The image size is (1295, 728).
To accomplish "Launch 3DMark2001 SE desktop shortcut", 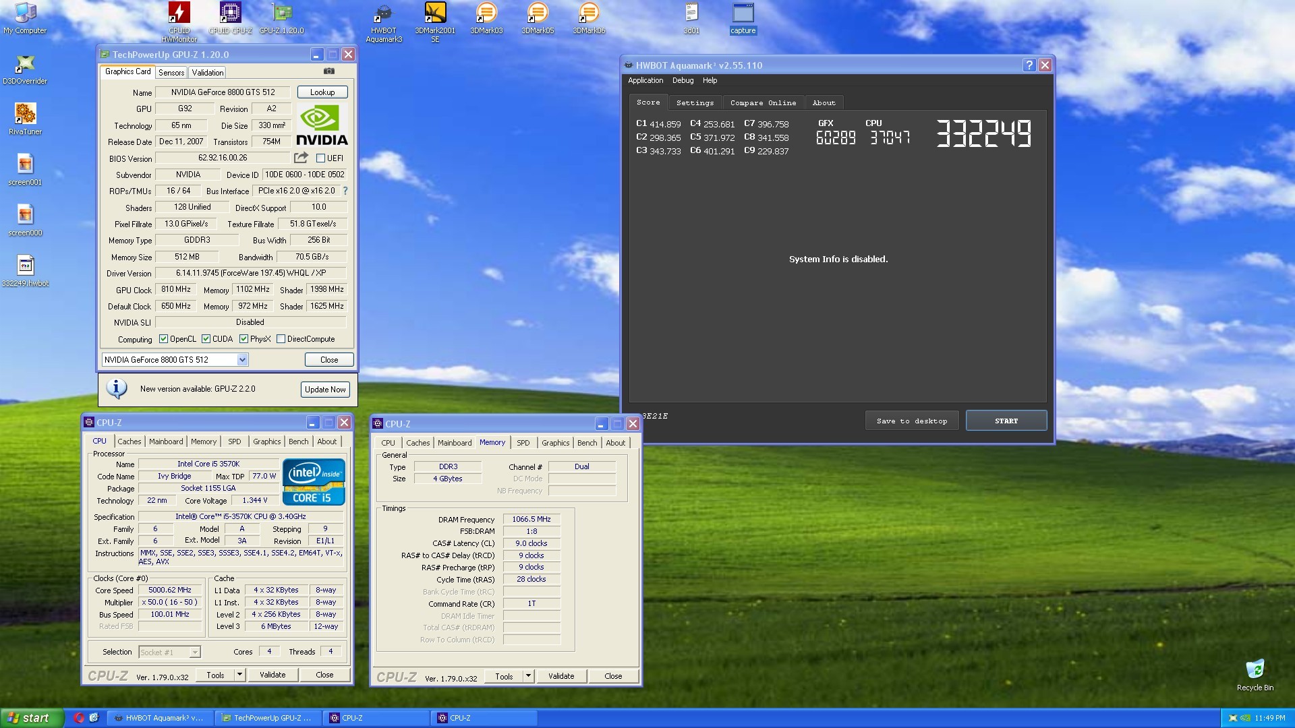I will 435,22.
